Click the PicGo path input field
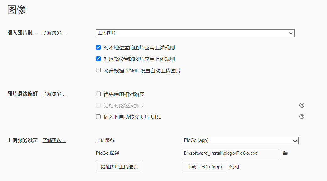This screenshot has width=327, height=181. point(230,153)
